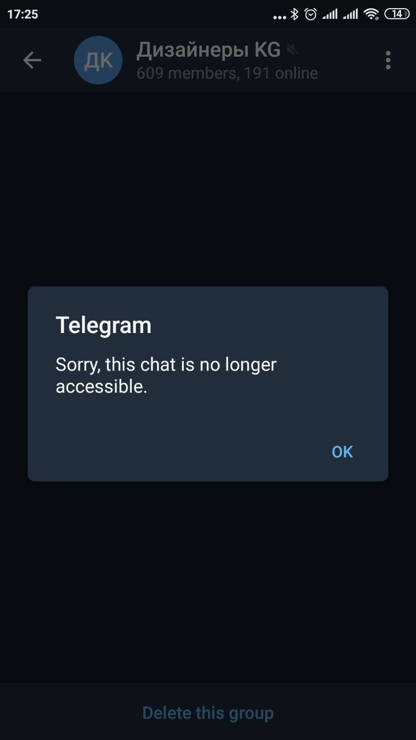This screenshot has height=740, width=416.
Task: Open the three-dot overflow menu
Action: (388, 60)
